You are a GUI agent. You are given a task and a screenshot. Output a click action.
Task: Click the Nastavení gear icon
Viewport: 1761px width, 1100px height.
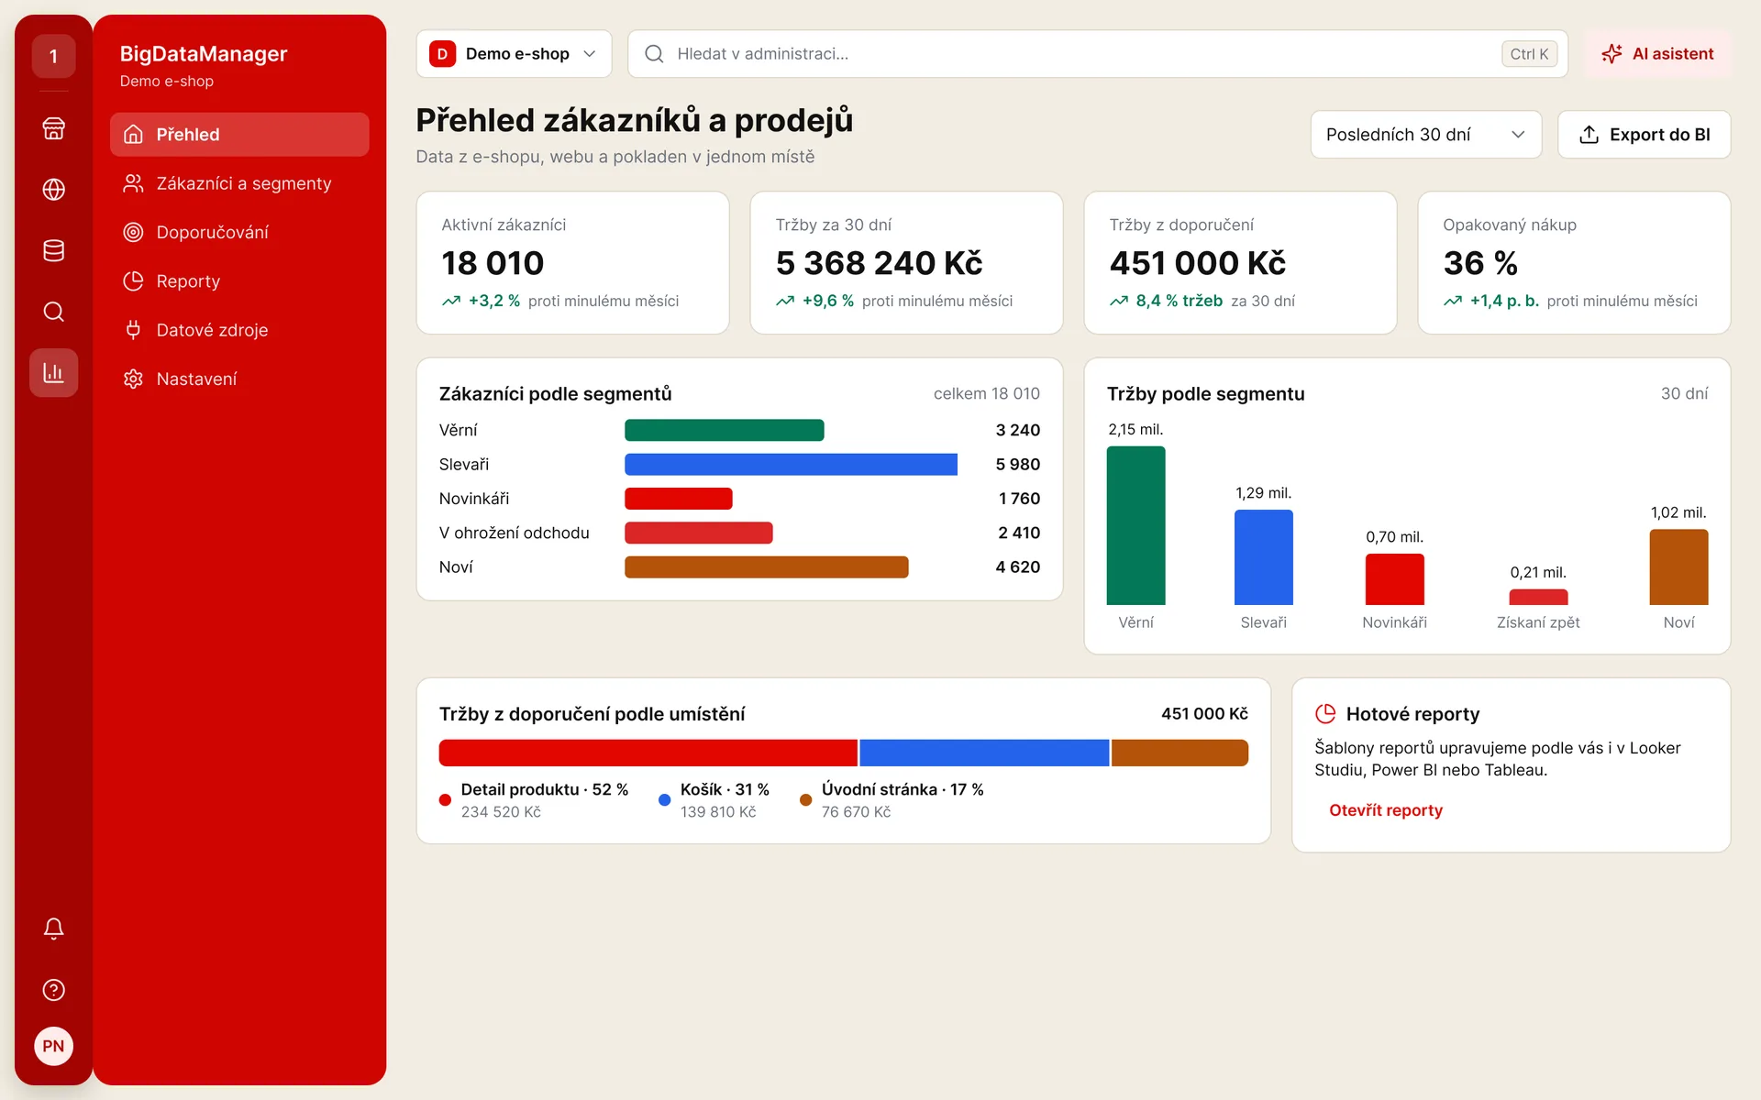pyautogui.click(x=133, y=379)
